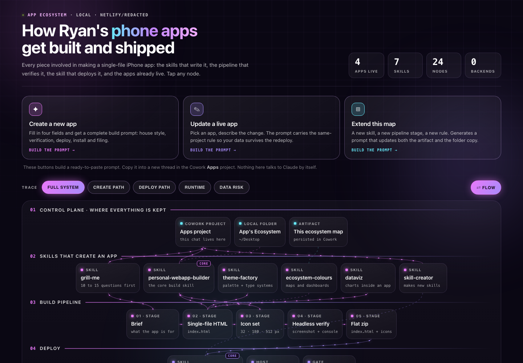The image size is (523, 363).
Task: Tap the Apps project node
Action: pyautogui.click(x=203, y=232)
